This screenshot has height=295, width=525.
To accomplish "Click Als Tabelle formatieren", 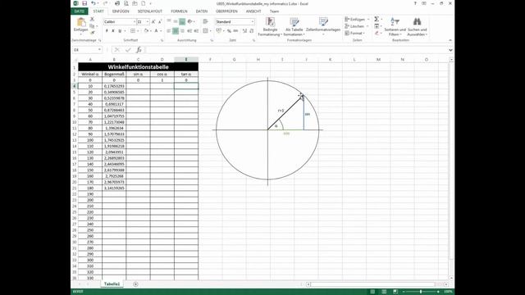I will (x=294, y=27).
